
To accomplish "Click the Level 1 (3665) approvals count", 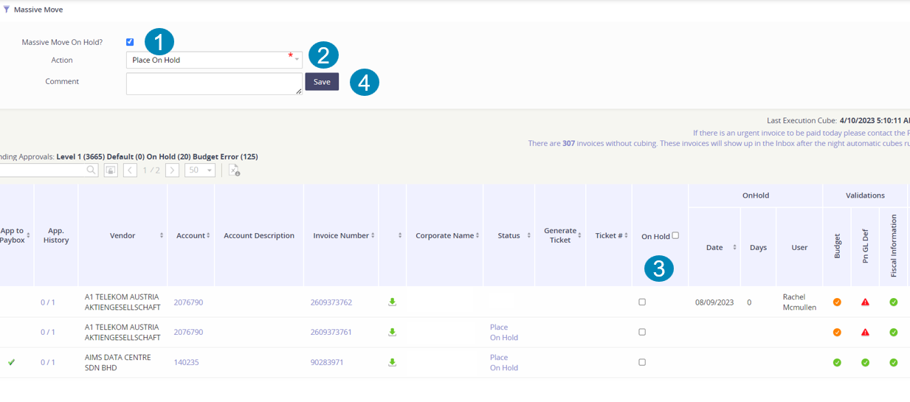I will 80,157.
